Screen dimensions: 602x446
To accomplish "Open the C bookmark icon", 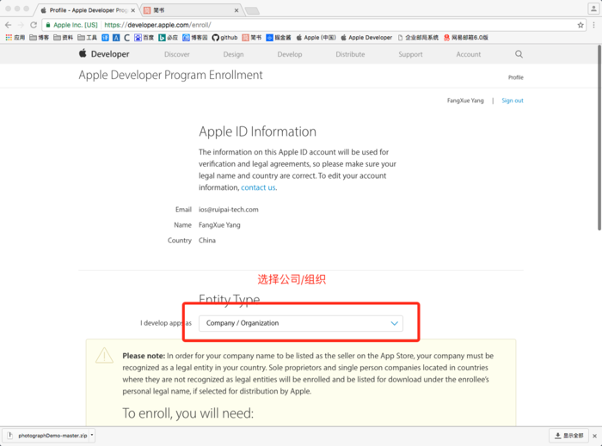I will (x=126, y=38).
